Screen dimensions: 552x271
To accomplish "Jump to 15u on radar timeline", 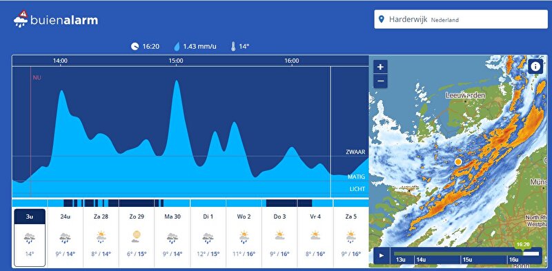I will (x=467, y=260).
